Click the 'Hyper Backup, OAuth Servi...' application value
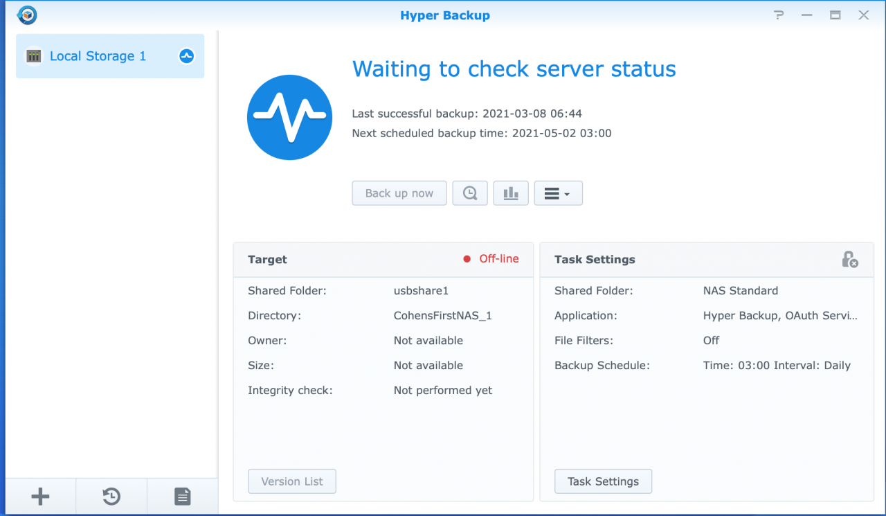 [781, 316]
